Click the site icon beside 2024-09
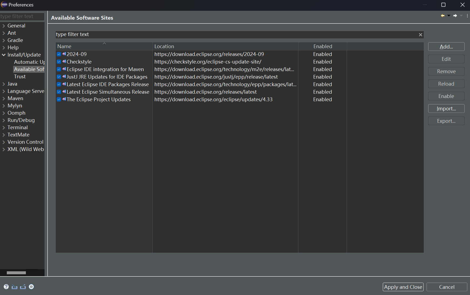This screenshot has height=295, width=470. pyautogui.click(x=64, y=54)
